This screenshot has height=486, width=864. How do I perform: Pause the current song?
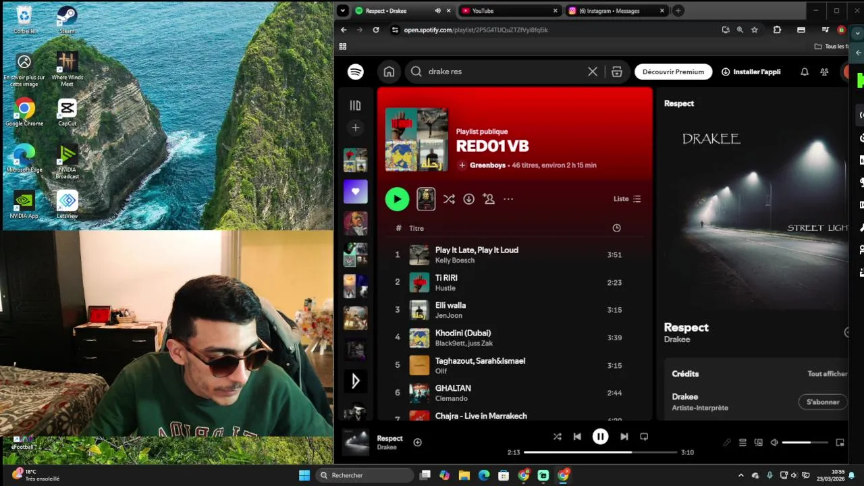(600, 437)
